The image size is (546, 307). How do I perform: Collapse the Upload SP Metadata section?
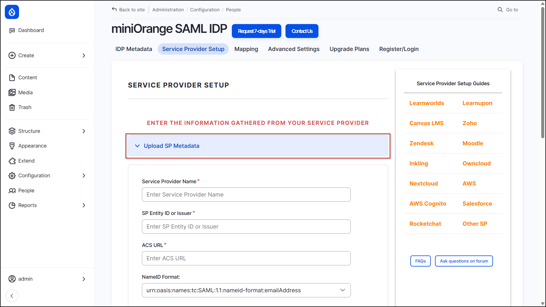[x=137, y=146]
